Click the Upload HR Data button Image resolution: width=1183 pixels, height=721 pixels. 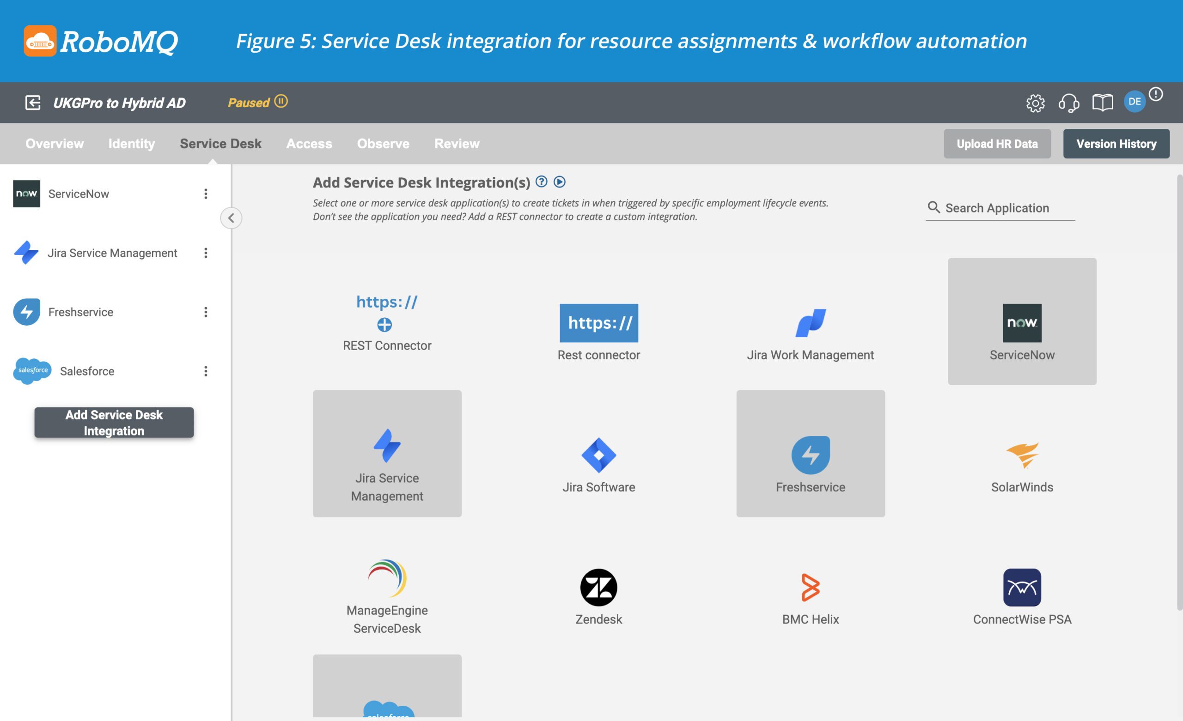[x=997, y=144]
